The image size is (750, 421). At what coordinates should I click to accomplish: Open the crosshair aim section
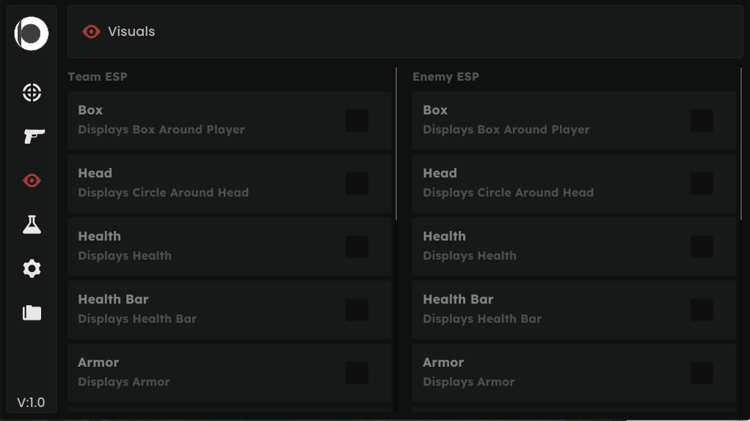(32, 92)
